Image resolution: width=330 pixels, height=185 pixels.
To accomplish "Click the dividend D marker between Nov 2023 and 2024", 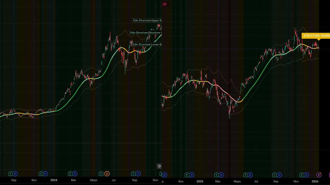I will point(45,174).
